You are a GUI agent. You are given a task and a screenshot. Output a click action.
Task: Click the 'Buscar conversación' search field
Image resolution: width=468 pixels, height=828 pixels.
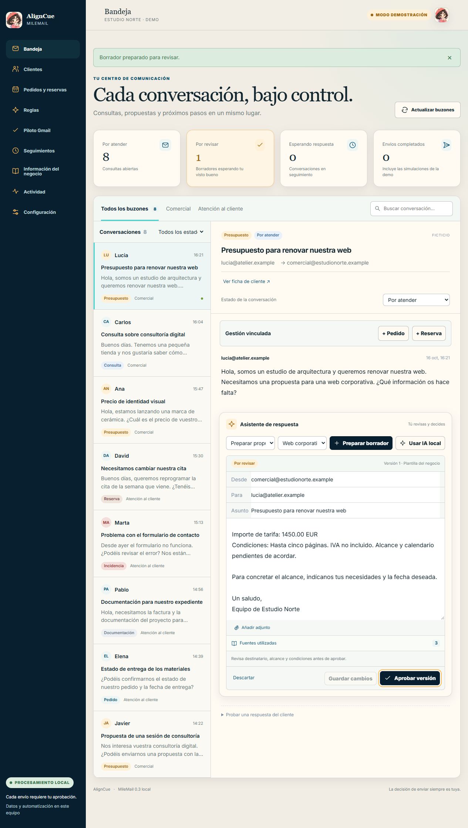[411, 209]
